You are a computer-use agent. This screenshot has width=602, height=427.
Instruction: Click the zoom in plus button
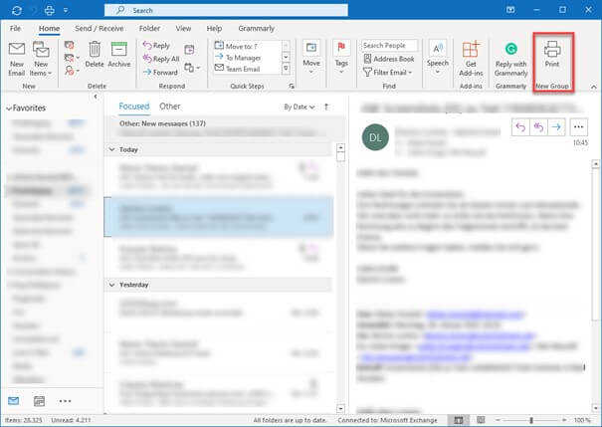pos(564,420)
